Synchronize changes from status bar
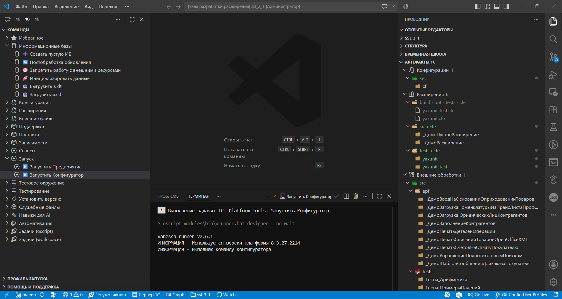Screen dimensions: 562x299 coord(42,295)
